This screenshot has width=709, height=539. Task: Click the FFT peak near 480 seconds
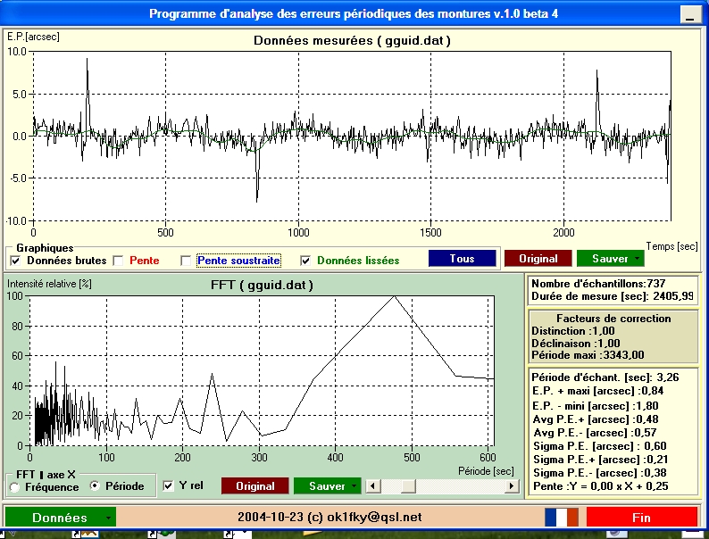click(395, 297)
